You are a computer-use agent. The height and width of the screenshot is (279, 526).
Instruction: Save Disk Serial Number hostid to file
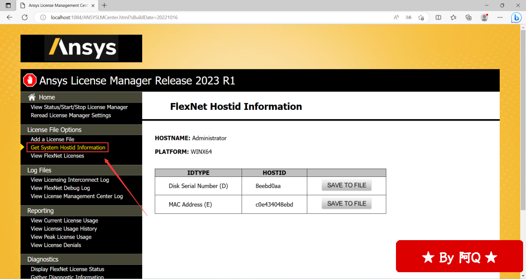coord(347,185)
